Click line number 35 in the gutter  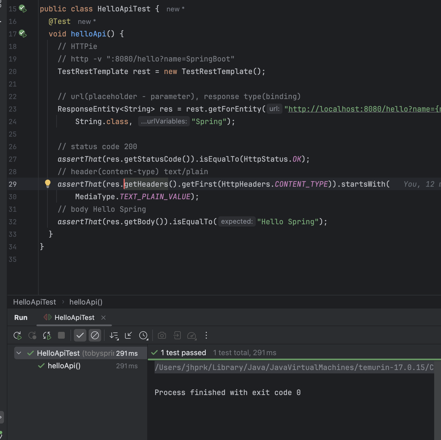(x=13, y=259)
